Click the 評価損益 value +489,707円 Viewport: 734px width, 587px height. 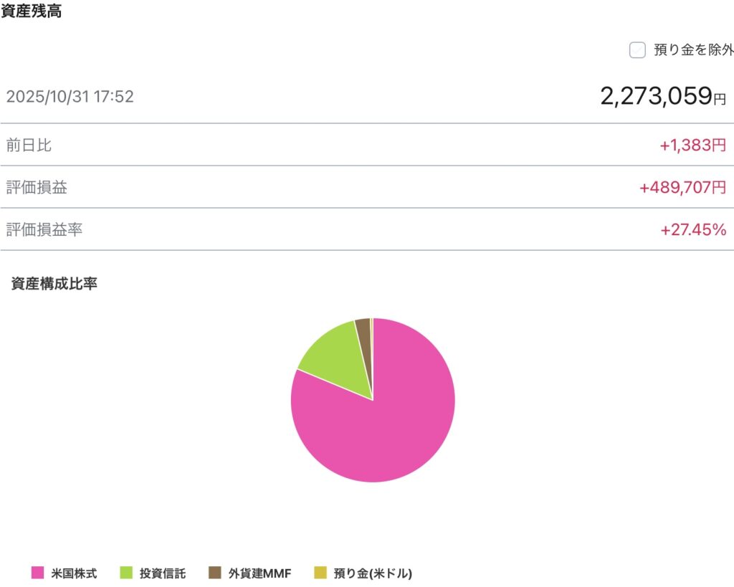(682, 188)
